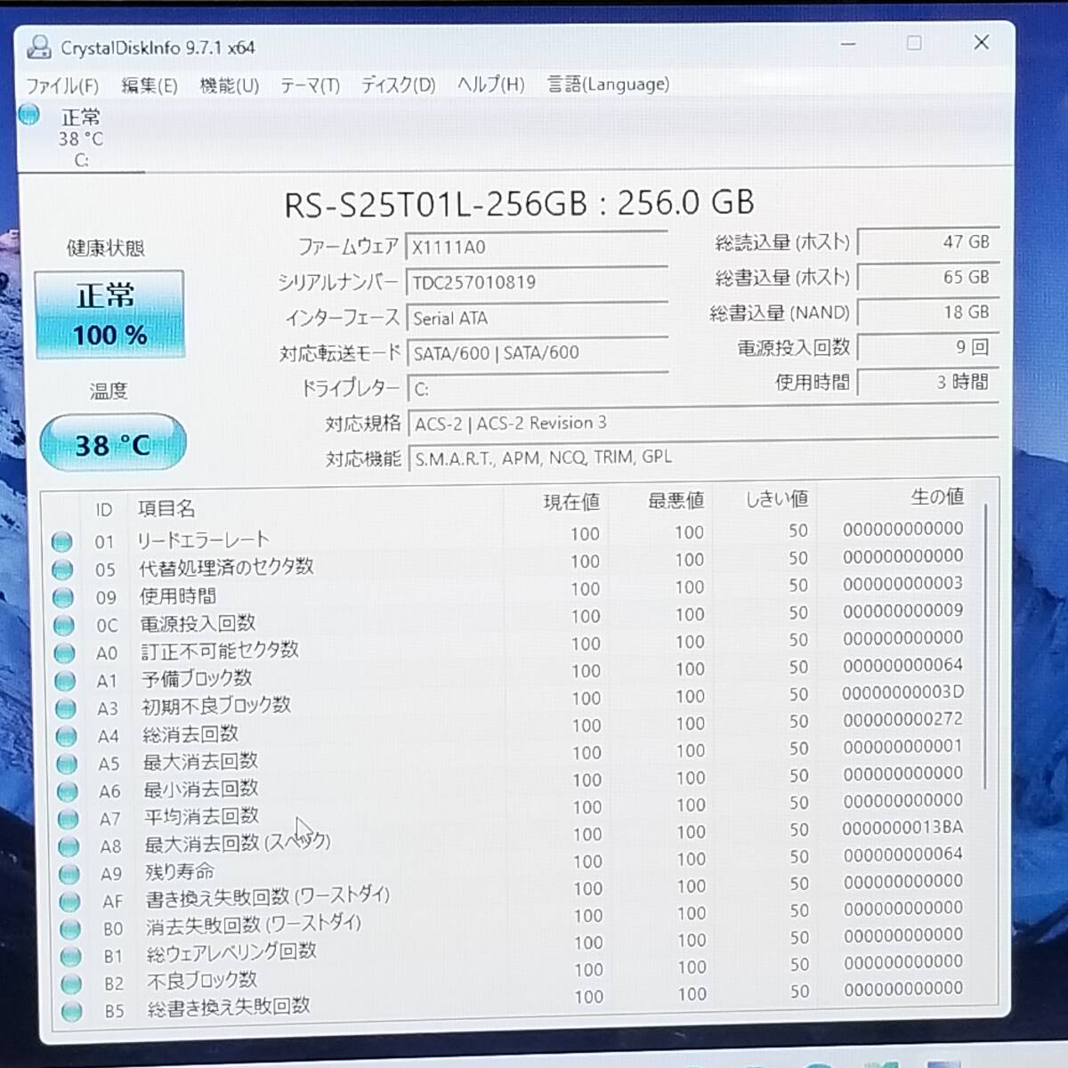Click the ACS-2 Revision 3 standard field
This screenshot has height=1068, width=1068.
pyautogui.click(x=703, y=423)
